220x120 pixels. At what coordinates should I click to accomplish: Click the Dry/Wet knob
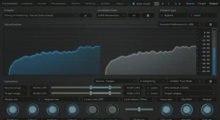(186, 109)
